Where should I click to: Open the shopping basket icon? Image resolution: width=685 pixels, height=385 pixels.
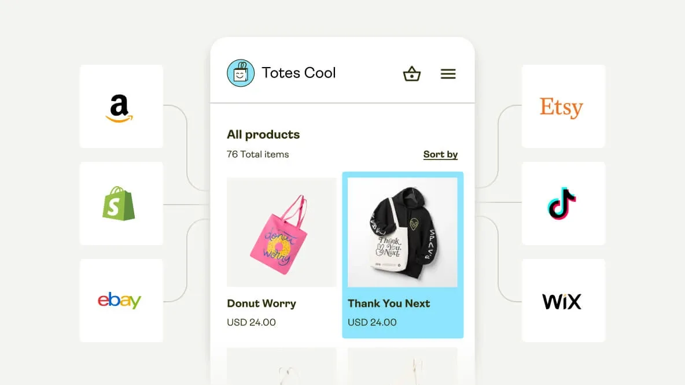(x=411, y=74)
